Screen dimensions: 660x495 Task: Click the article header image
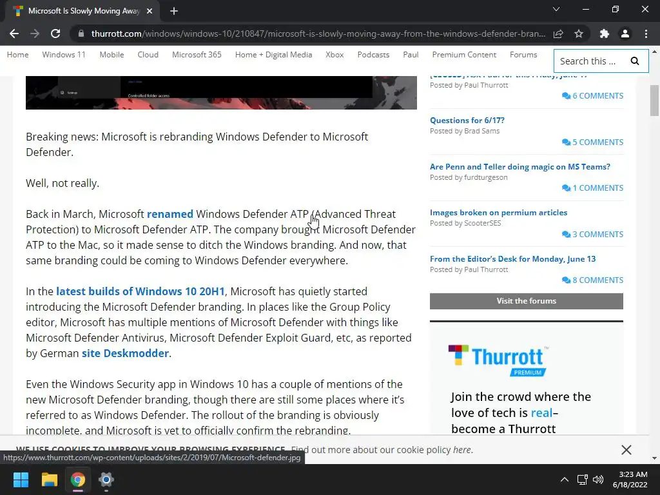(221, 93)
